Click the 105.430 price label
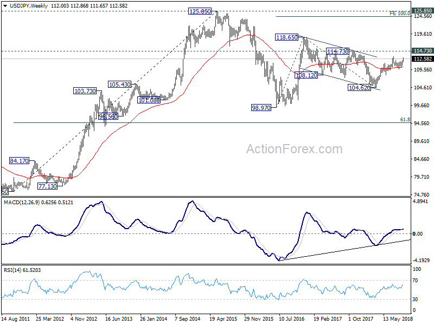Image resolution: width=434 pixels, height=325 pixels. [x=119, y=84]
